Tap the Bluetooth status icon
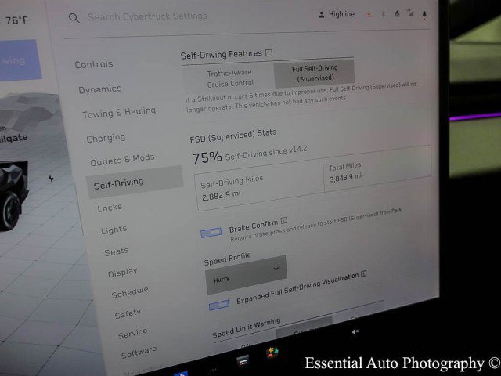 pos(384,14)
